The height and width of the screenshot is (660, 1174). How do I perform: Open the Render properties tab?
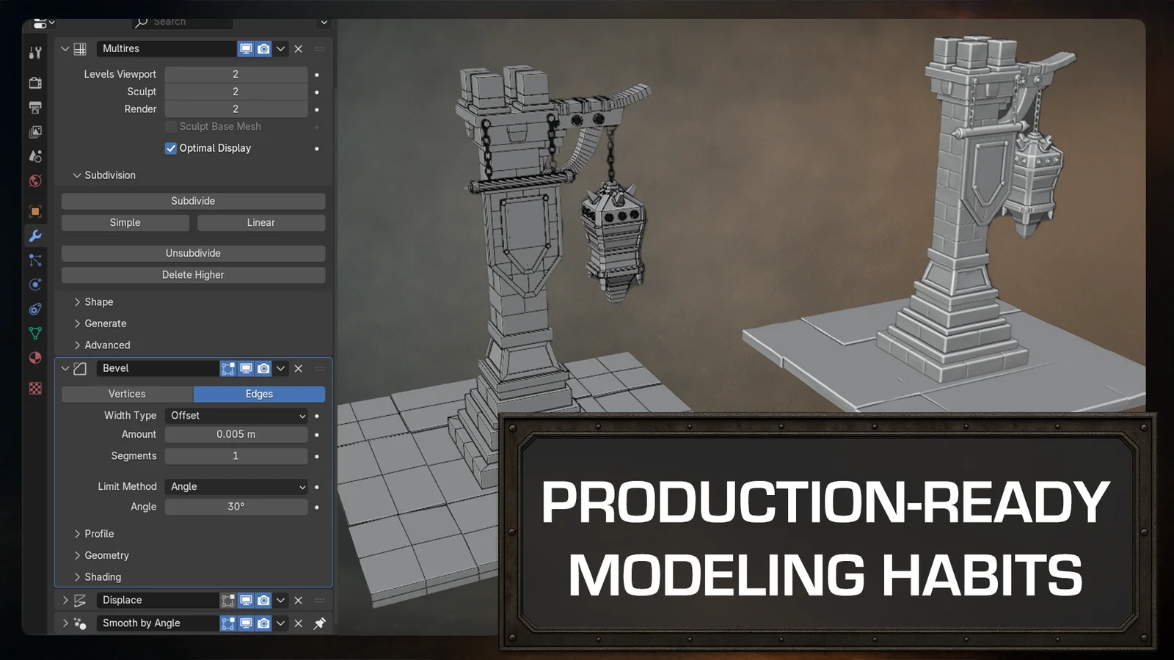point(34,83)
